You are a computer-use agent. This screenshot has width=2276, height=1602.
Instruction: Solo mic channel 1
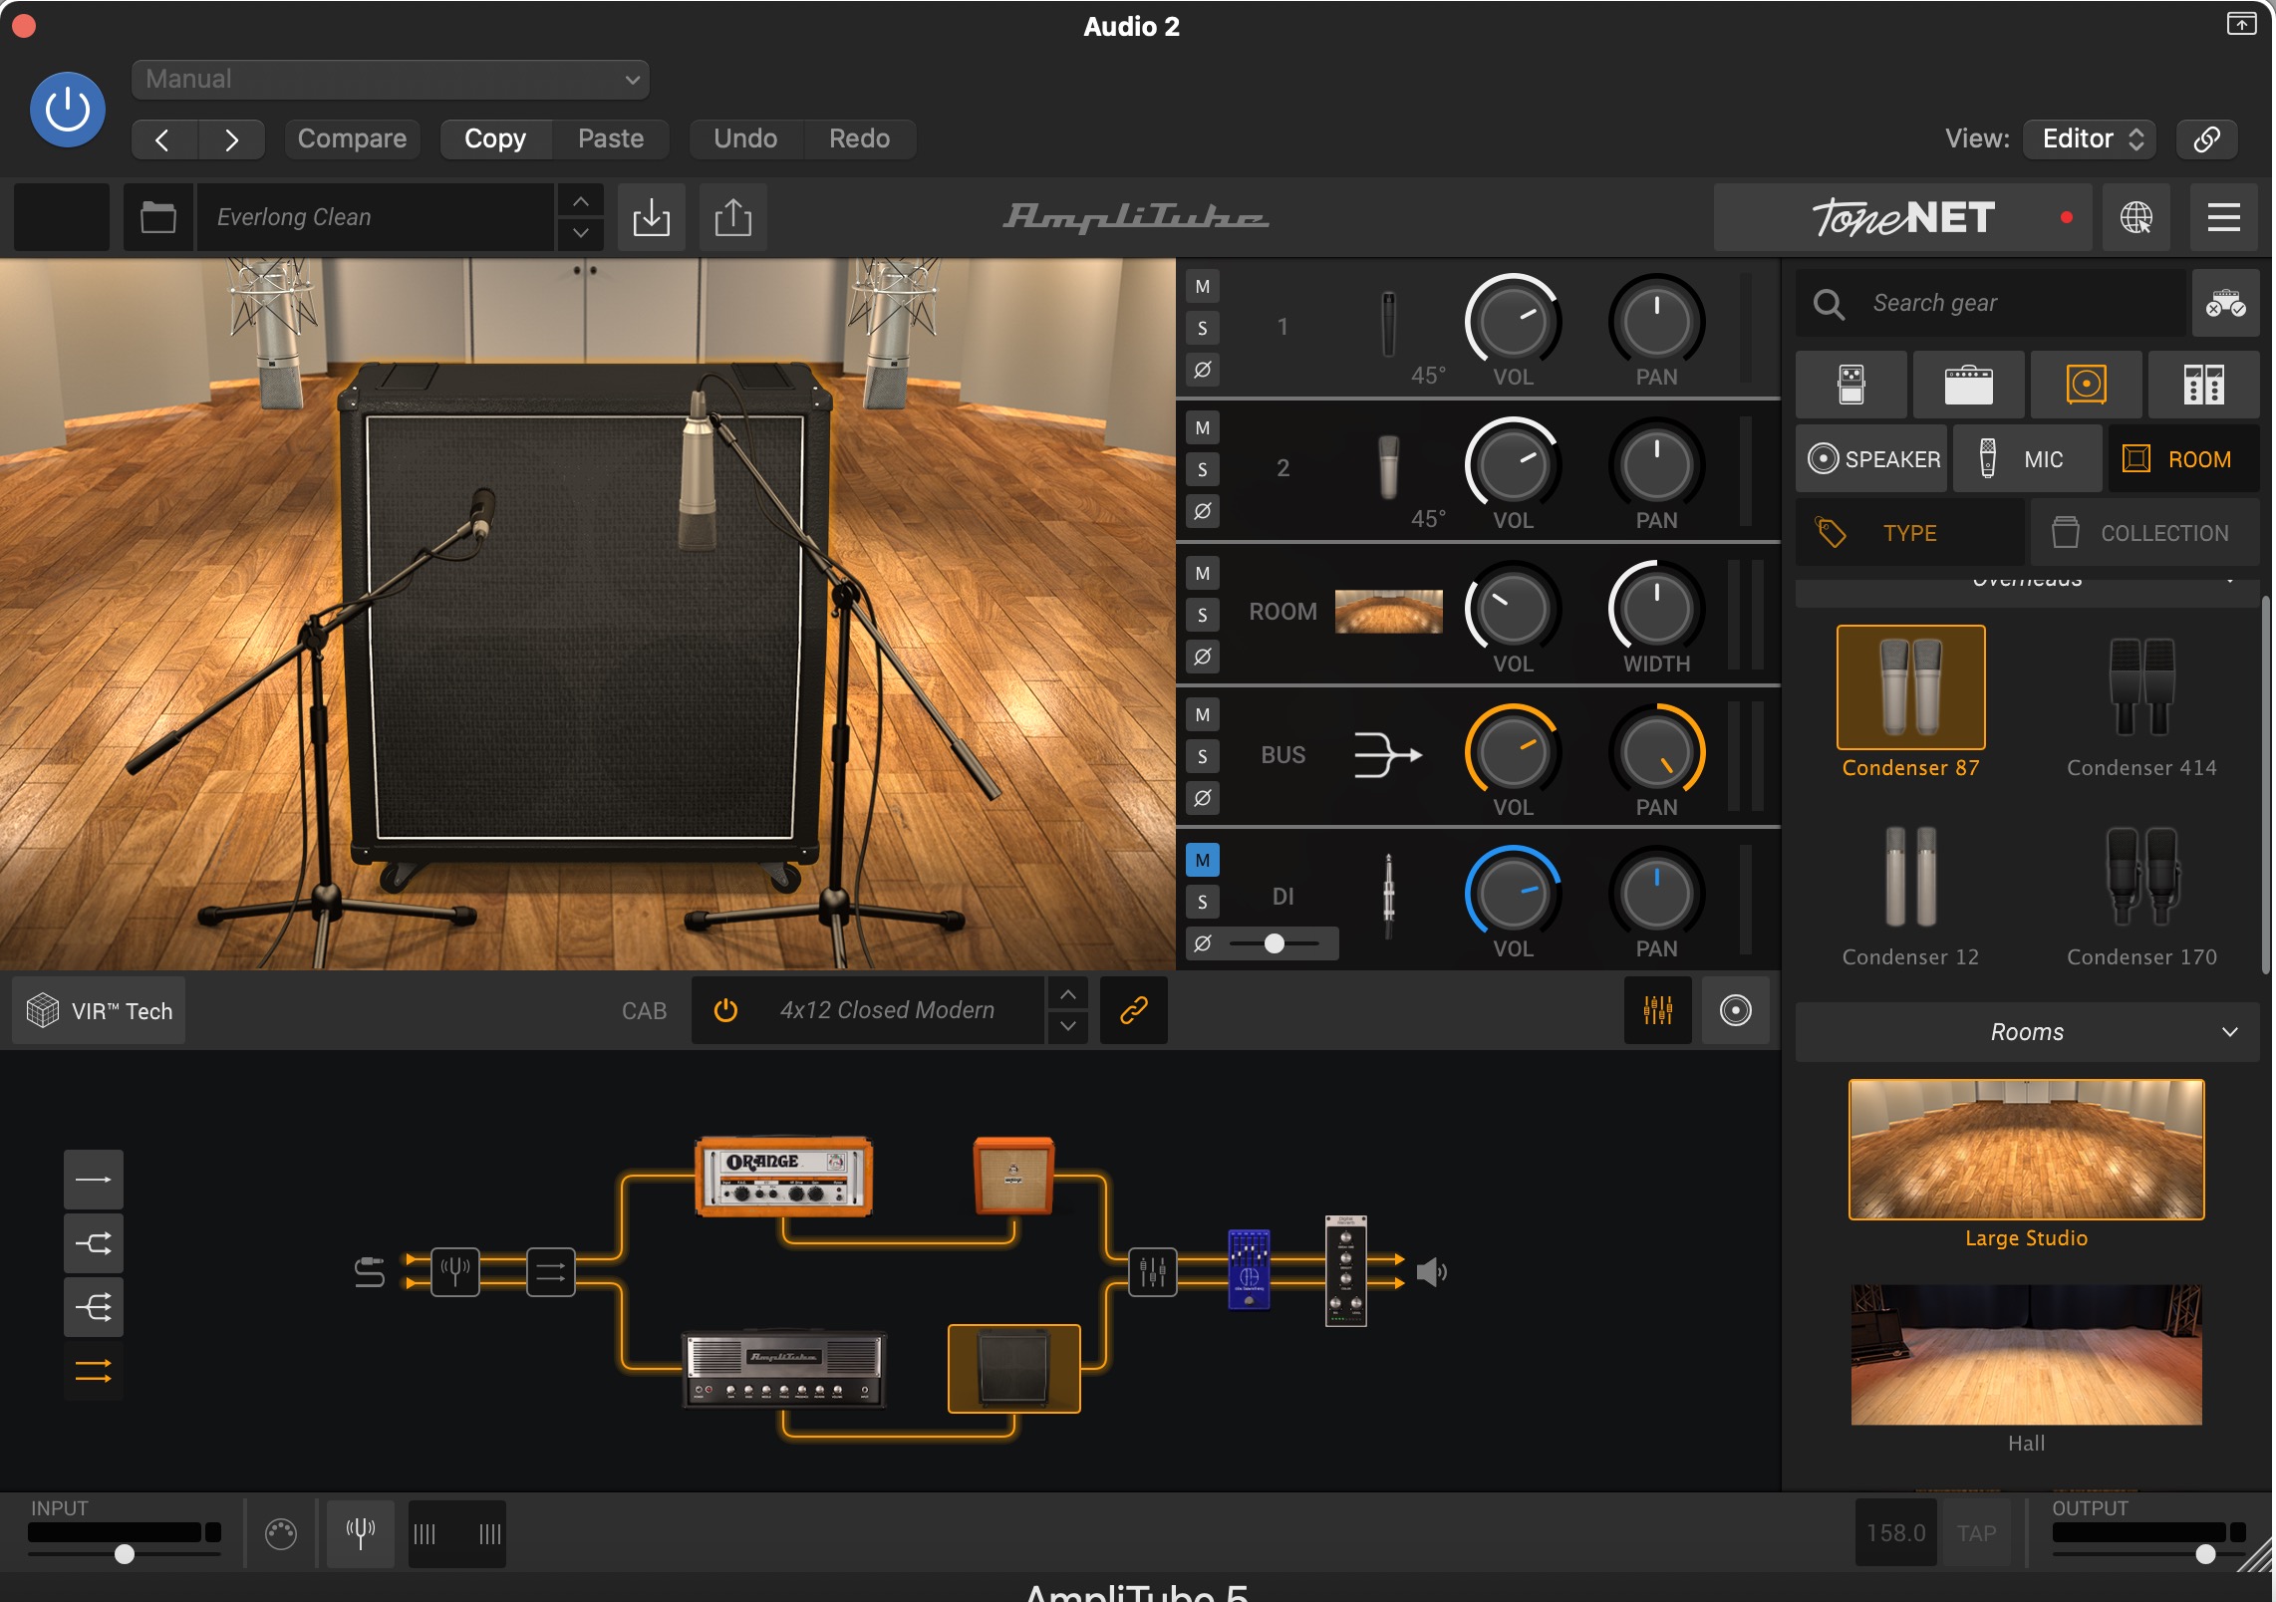[x=1203, y=328]
